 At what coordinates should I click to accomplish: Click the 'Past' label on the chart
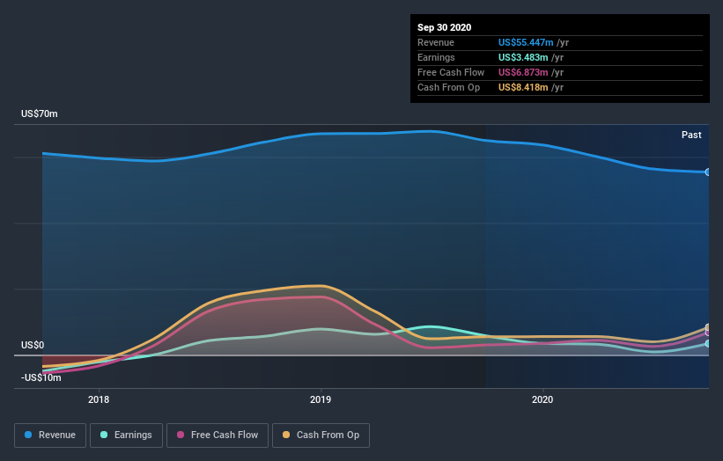pos(691,135)
